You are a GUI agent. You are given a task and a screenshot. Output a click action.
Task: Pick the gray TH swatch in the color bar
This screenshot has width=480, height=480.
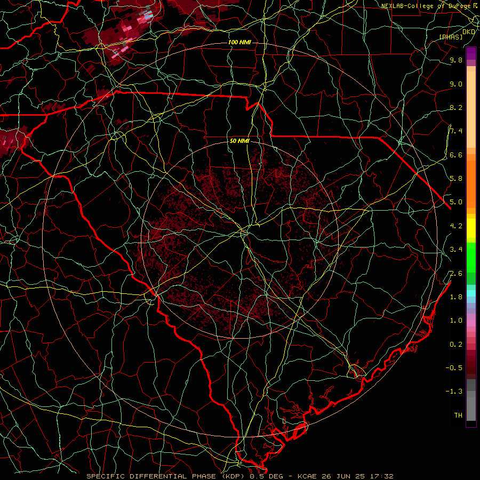pos(471,409)
